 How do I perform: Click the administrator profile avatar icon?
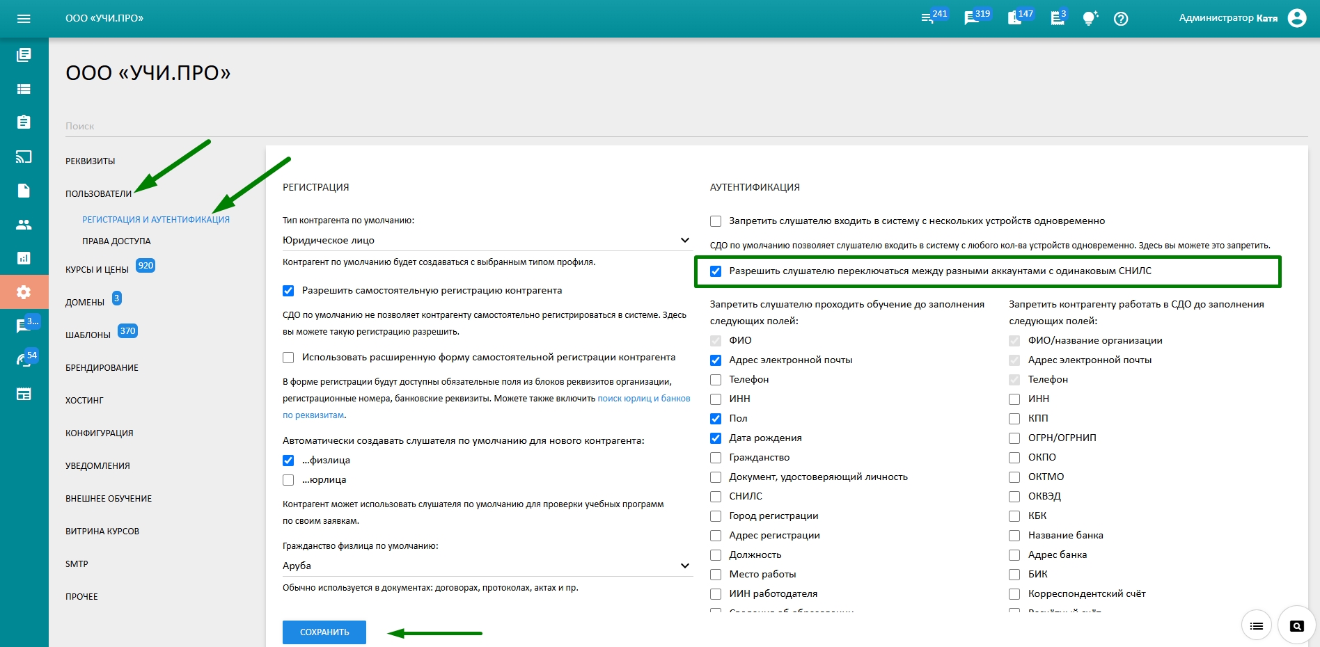pos(1296,18)
